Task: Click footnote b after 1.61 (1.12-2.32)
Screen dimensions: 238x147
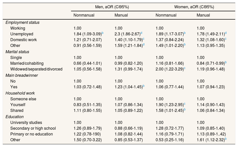Action: (226, 138)
